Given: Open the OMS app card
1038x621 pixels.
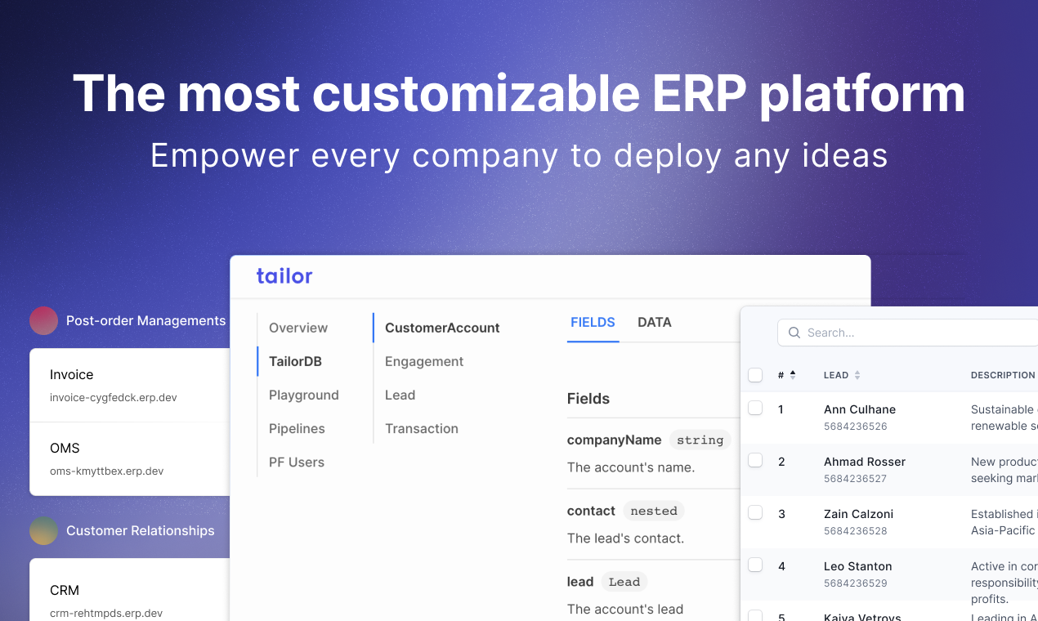Looking at the screenshot, I should tap(130, 459).
